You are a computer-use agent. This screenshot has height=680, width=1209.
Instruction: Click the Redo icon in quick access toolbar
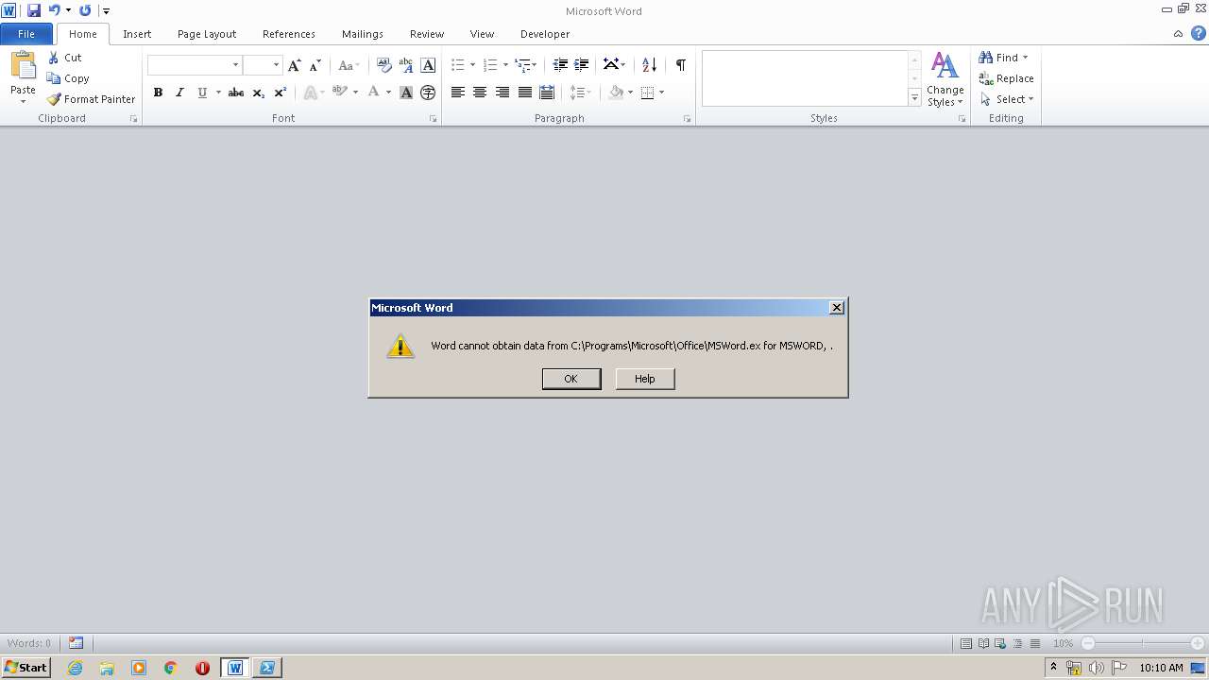coord(85,10)
